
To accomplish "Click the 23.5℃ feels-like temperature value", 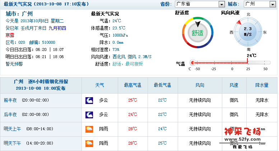I will [119, 28].
